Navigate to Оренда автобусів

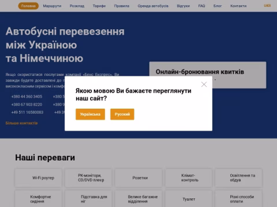(x=153, y=6)
